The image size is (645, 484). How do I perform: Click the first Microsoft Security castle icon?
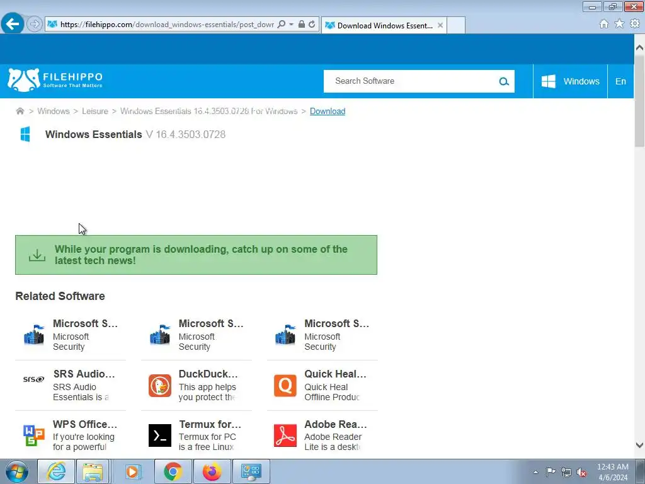tap(34, 335)
